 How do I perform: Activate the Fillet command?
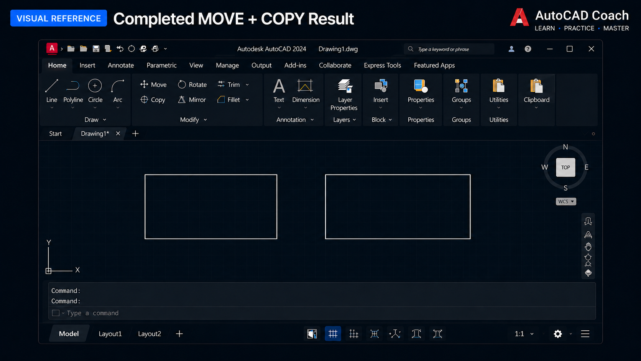(x=228, y=100)
